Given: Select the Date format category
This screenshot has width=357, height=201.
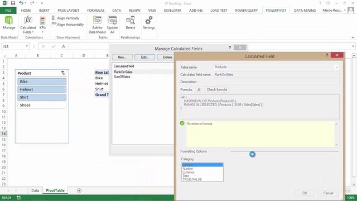Looking at the screenshot, I should click(186, 176).
